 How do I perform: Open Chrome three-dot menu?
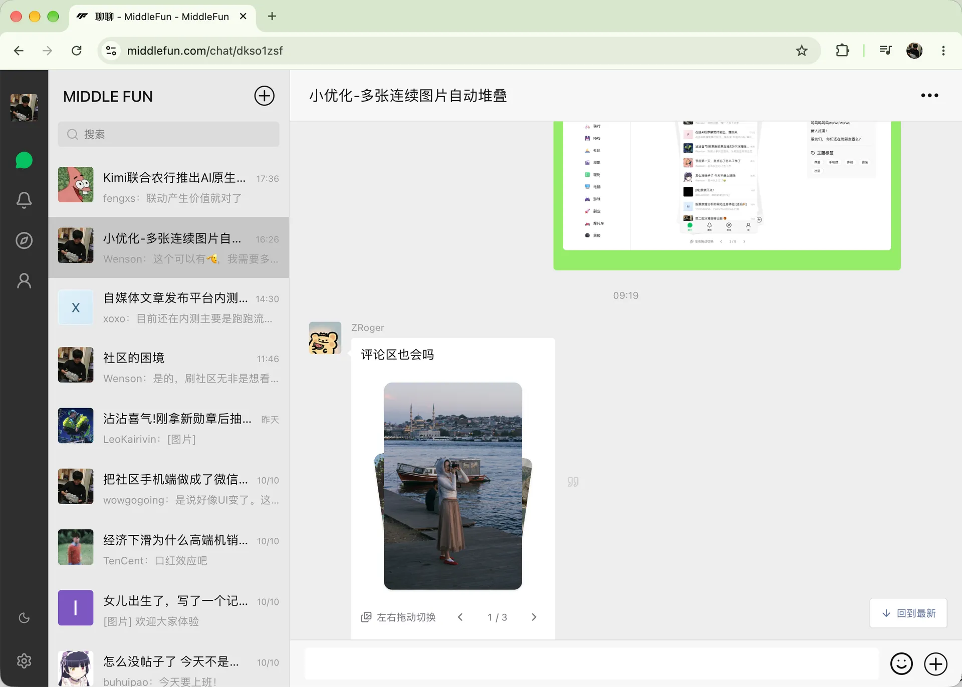pyautogui.click(x=943, y=51)
